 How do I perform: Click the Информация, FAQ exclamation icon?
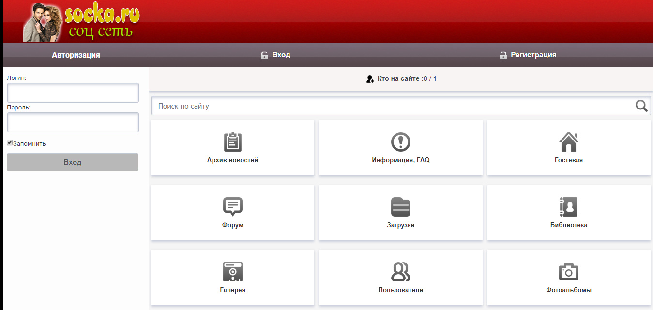(400, 142)
